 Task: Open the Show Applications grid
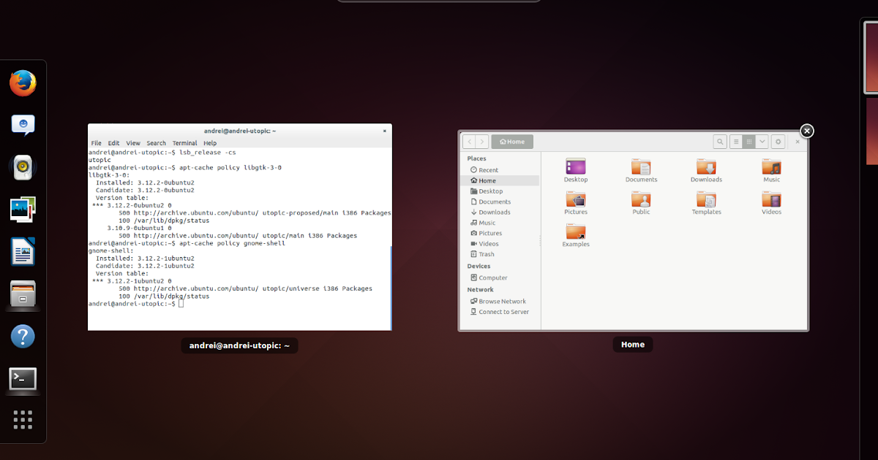click(23, 420)
